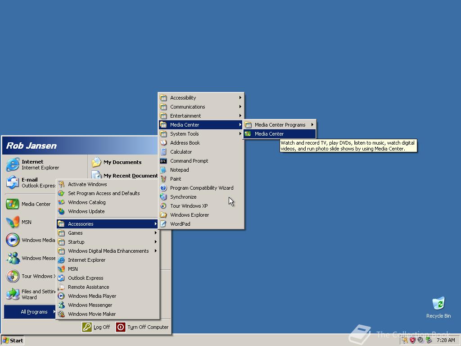This screenshot has width=461, height=346.
Task: Click the WordPad icon
Action: pyautogui.click(x=163, y=224)
